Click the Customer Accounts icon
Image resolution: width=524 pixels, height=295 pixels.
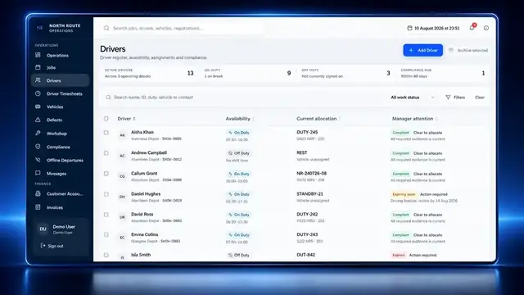(38, 193)
